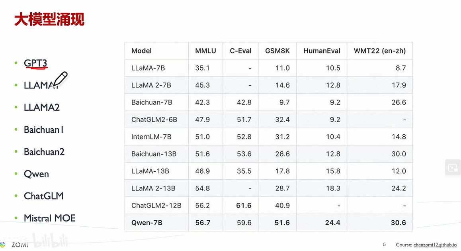This screenshot has height=251, width=461.
Task: Click the picture-in-picture mini player icon
Action: (x=453, y=167)
